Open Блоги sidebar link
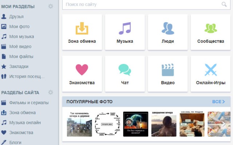Viewport: 233px width, 145px height. pos(15,142)
